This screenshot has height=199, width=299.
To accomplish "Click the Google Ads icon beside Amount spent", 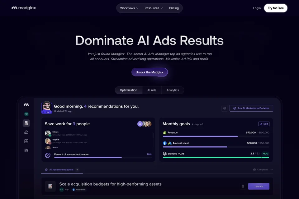I will [x=170, y=143].
